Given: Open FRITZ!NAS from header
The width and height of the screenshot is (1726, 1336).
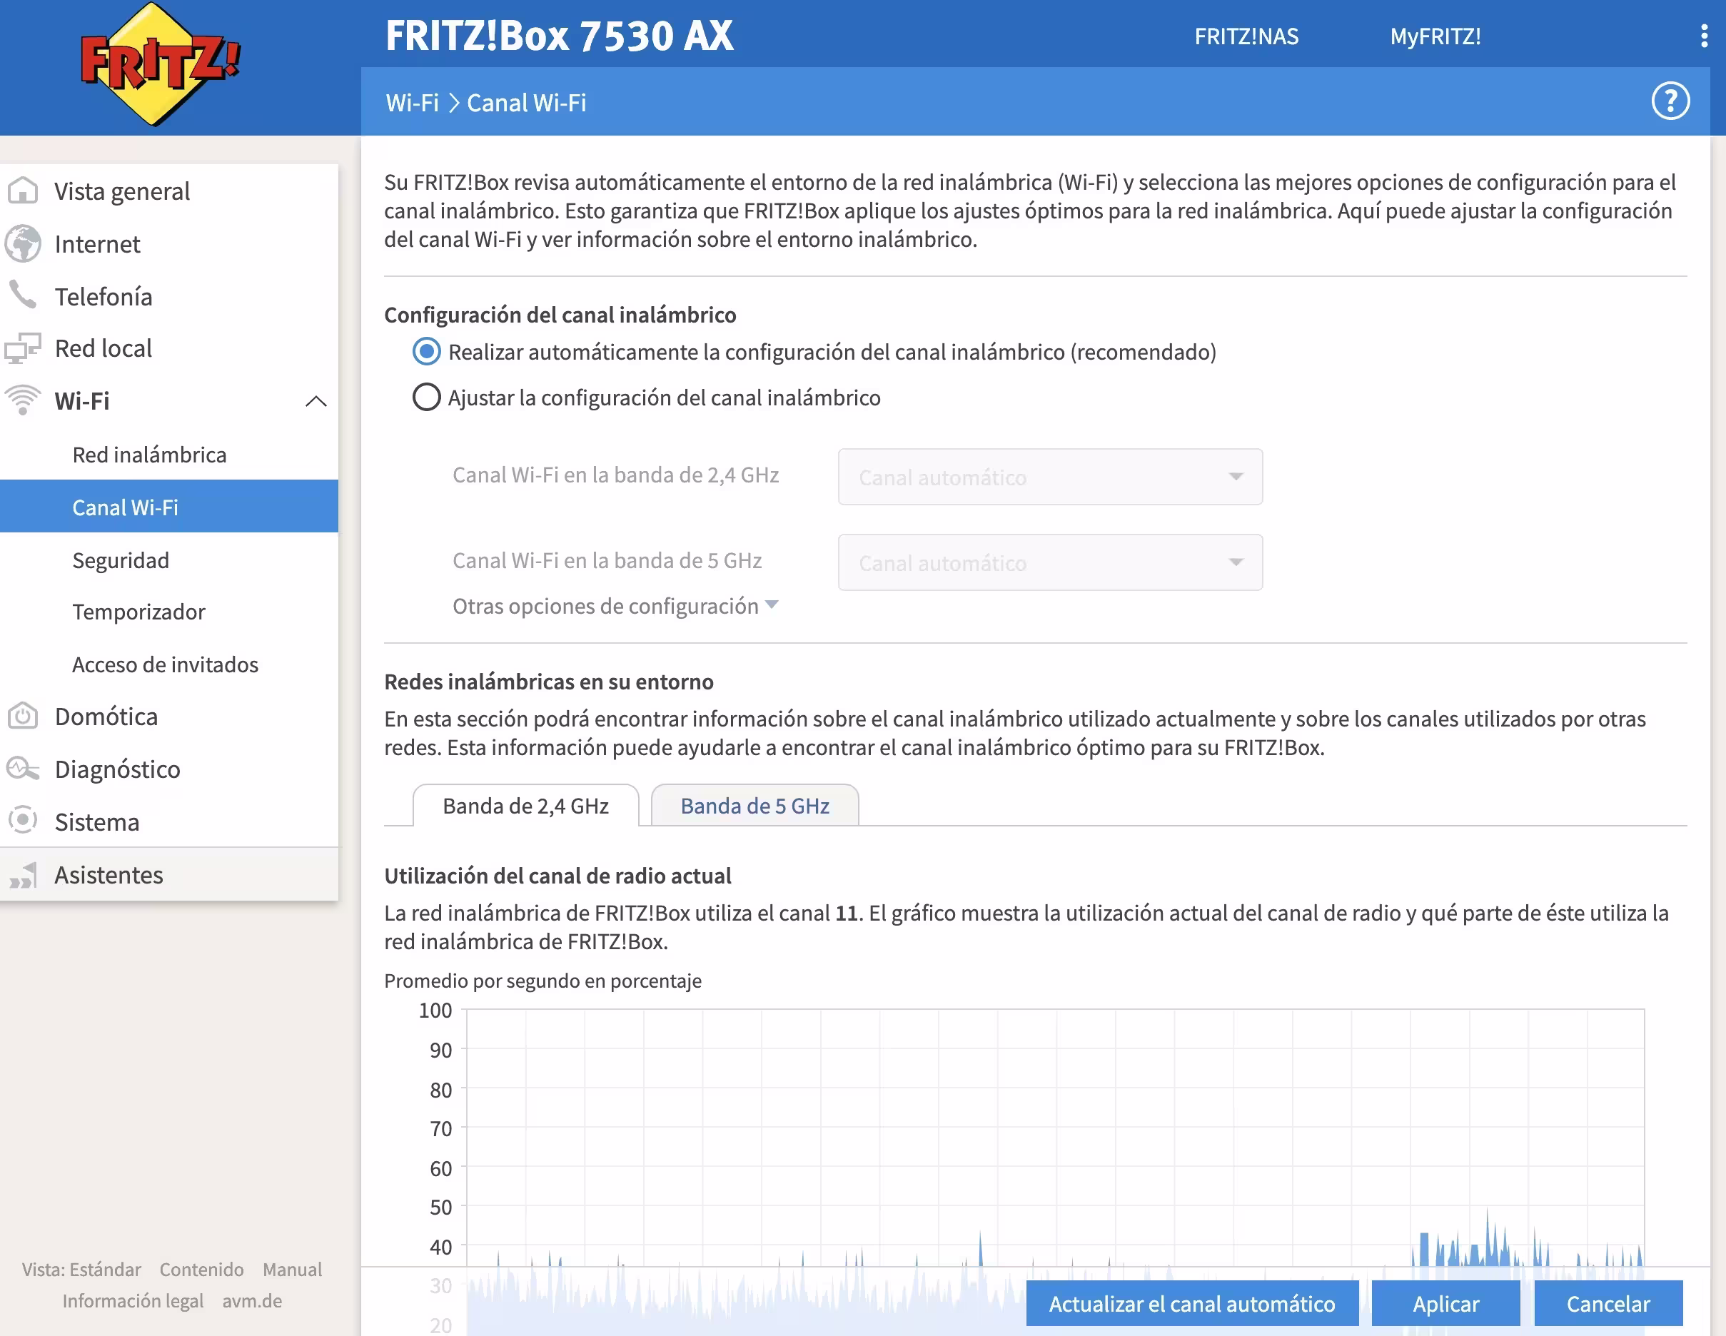Looking at the screenshot, I should click(1246, 36).
